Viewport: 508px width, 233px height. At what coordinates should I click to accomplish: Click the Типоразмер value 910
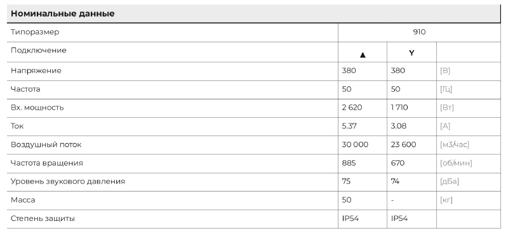click(x=419, y=32)
